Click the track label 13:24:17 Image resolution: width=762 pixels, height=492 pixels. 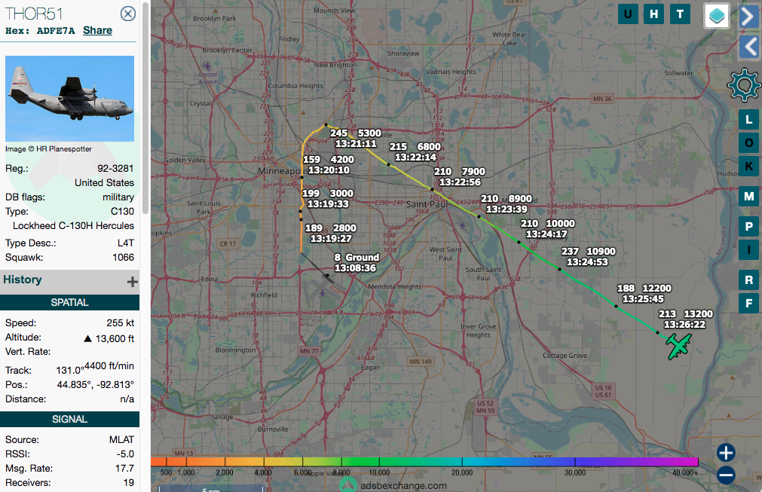point(546,234)
